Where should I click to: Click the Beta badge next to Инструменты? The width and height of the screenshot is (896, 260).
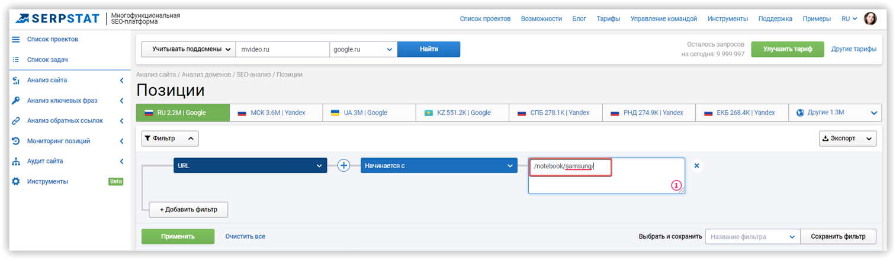(x=115, y=181)
